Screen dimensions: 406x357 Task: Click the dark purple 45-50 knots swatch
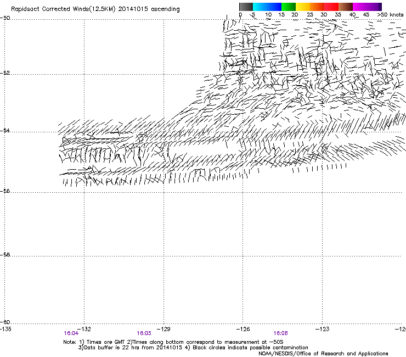pos(374,7)
